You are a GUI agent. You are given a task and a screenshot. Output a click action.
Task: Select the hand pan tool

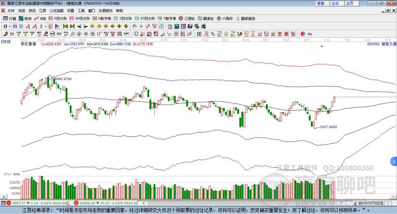pos(135,26)
